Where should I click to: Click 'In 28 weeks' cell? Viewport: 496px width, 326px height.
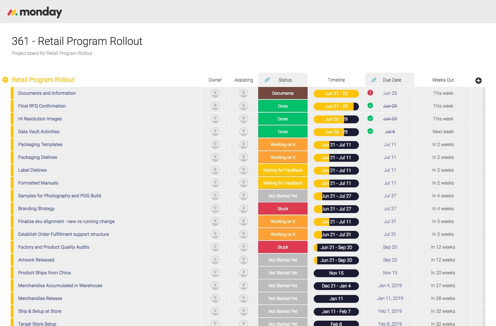tap(443, 298)
